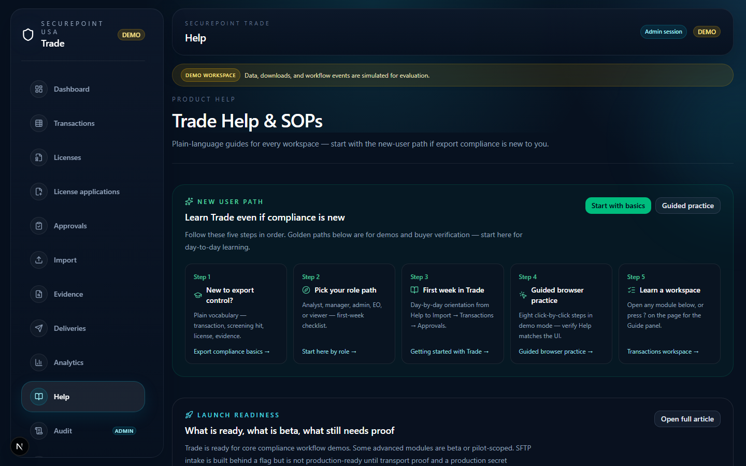Click the 'First week in Trade' card title

point(453,290)
